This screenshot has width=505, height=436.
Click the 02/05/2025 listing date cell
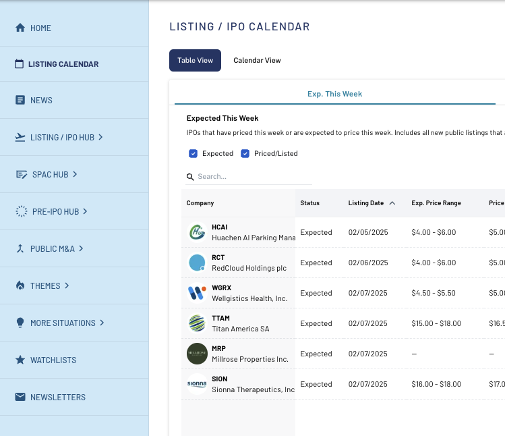[368, 232]
